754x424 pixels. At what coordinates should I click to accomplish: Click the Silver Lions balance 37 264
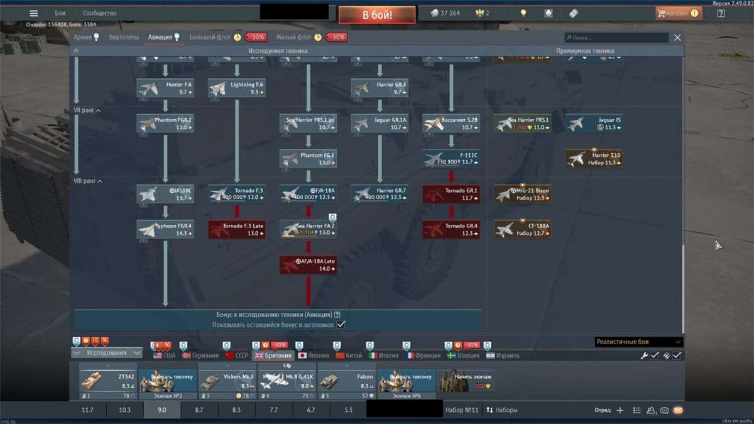coord(445,13)
